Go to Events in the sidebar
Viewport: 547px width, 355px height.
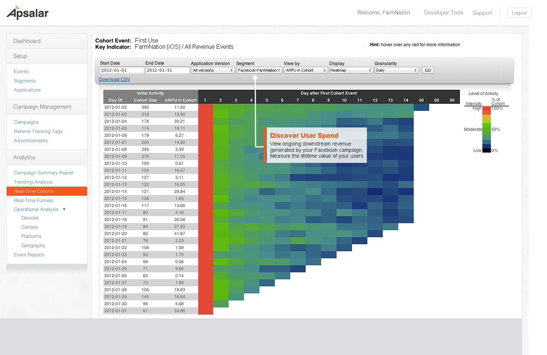point(21,72)
